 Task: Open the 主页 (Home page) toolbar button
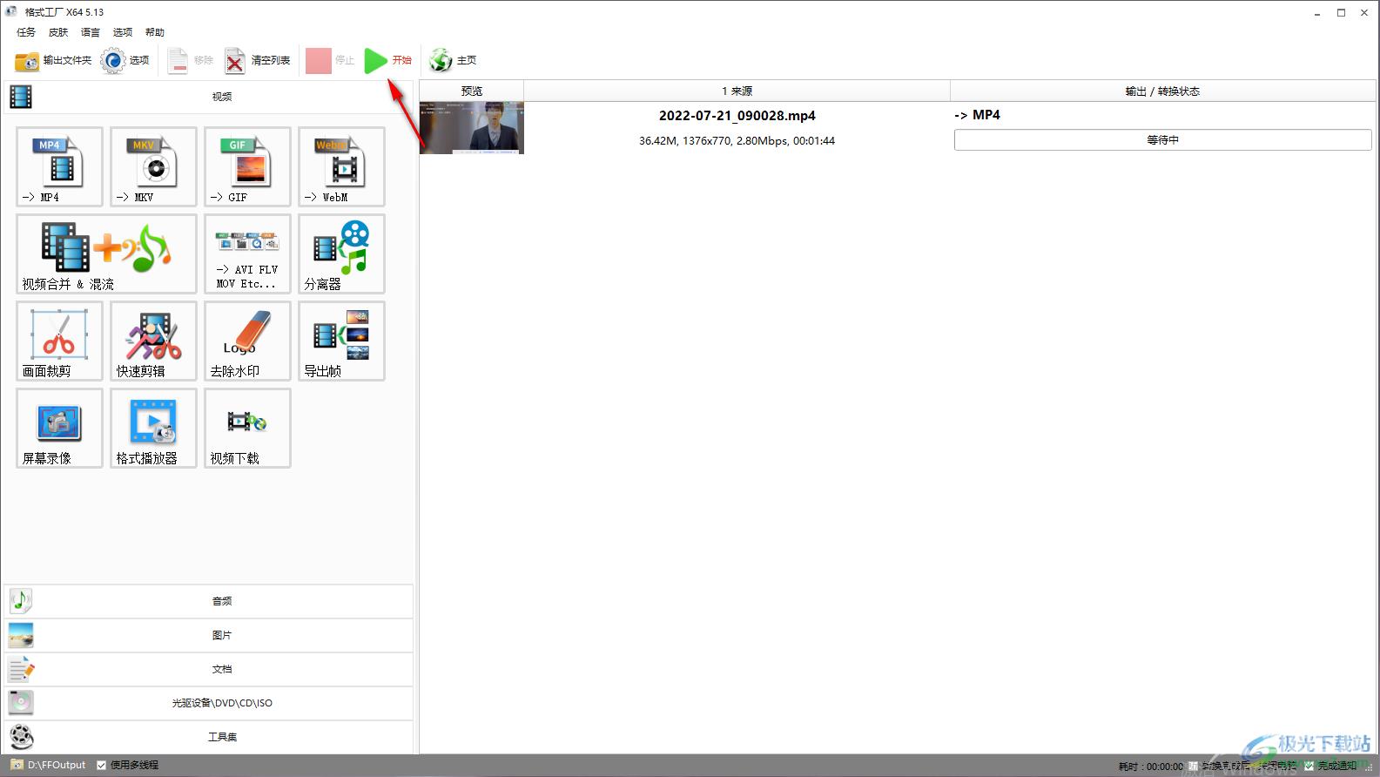pos(453,60)
